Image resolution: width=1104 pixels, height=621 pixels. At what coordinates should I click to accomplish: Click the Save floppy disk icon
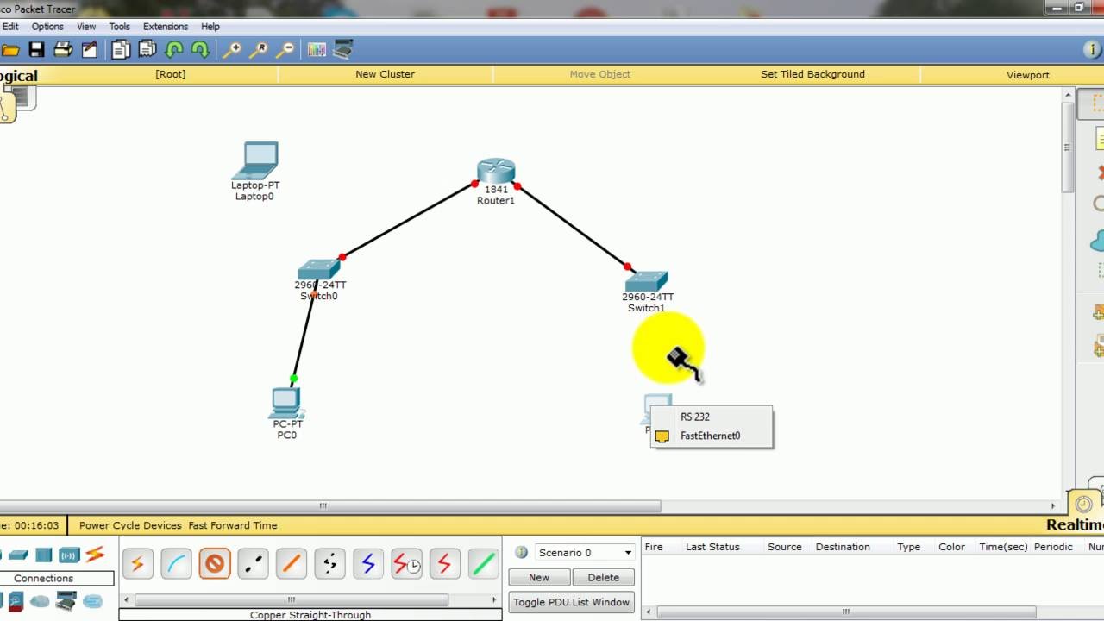click(x=36, y=49)
